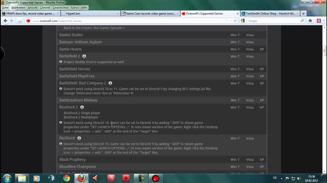
Task: Open the camcorder app on the taskbar
Action: click(x=141, y=178)
